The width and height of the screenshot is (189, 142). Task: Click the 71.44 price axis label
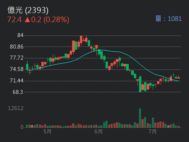point(17,80)
